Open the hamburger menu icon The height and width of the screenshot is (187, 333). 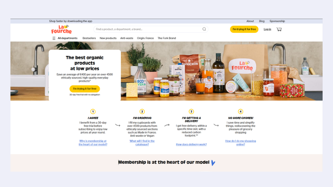click(x=54, y=38)
